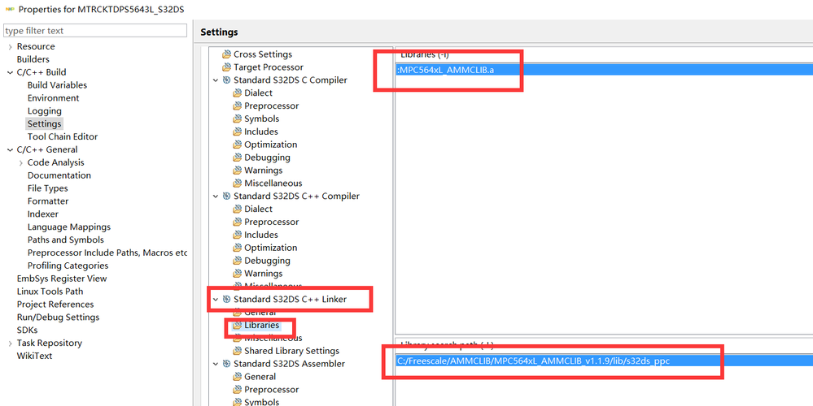This screenshot has height=406, width=813.
Task: Select the C:/Freescale/AMMCLIB library search path entry
Action: coord(604,361)
